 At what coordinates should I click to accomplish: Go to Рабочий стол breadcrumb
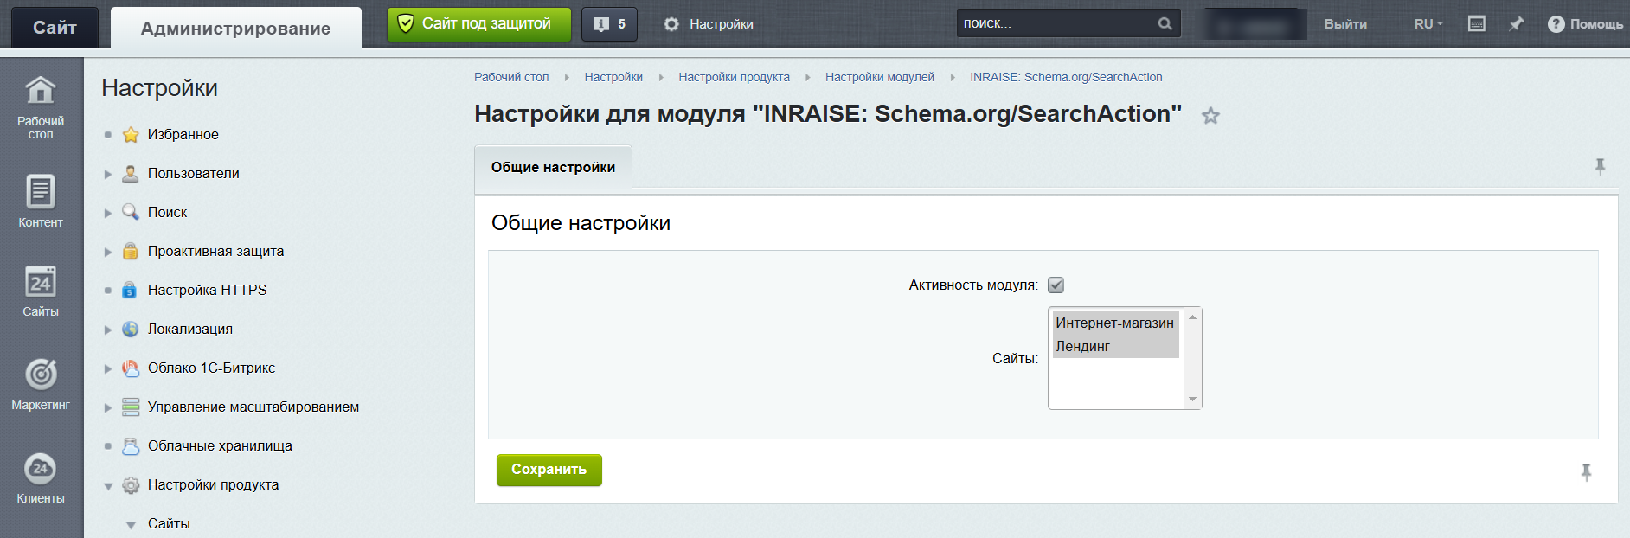pyautogui.click(x=511, y=77)
